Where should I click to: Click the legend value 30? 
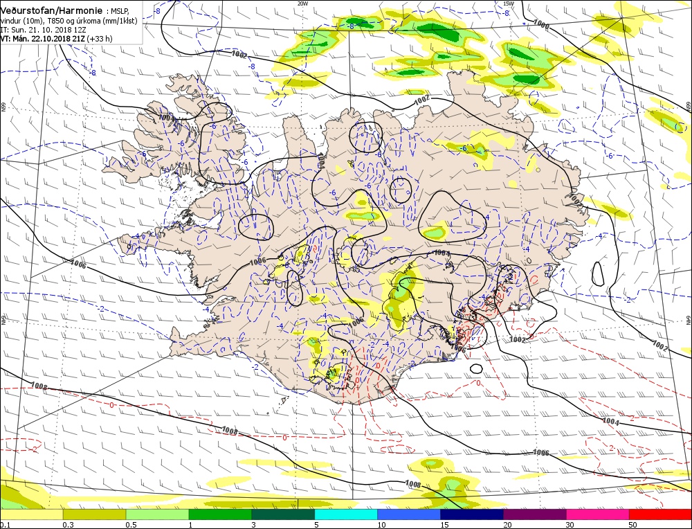(570, 525)
